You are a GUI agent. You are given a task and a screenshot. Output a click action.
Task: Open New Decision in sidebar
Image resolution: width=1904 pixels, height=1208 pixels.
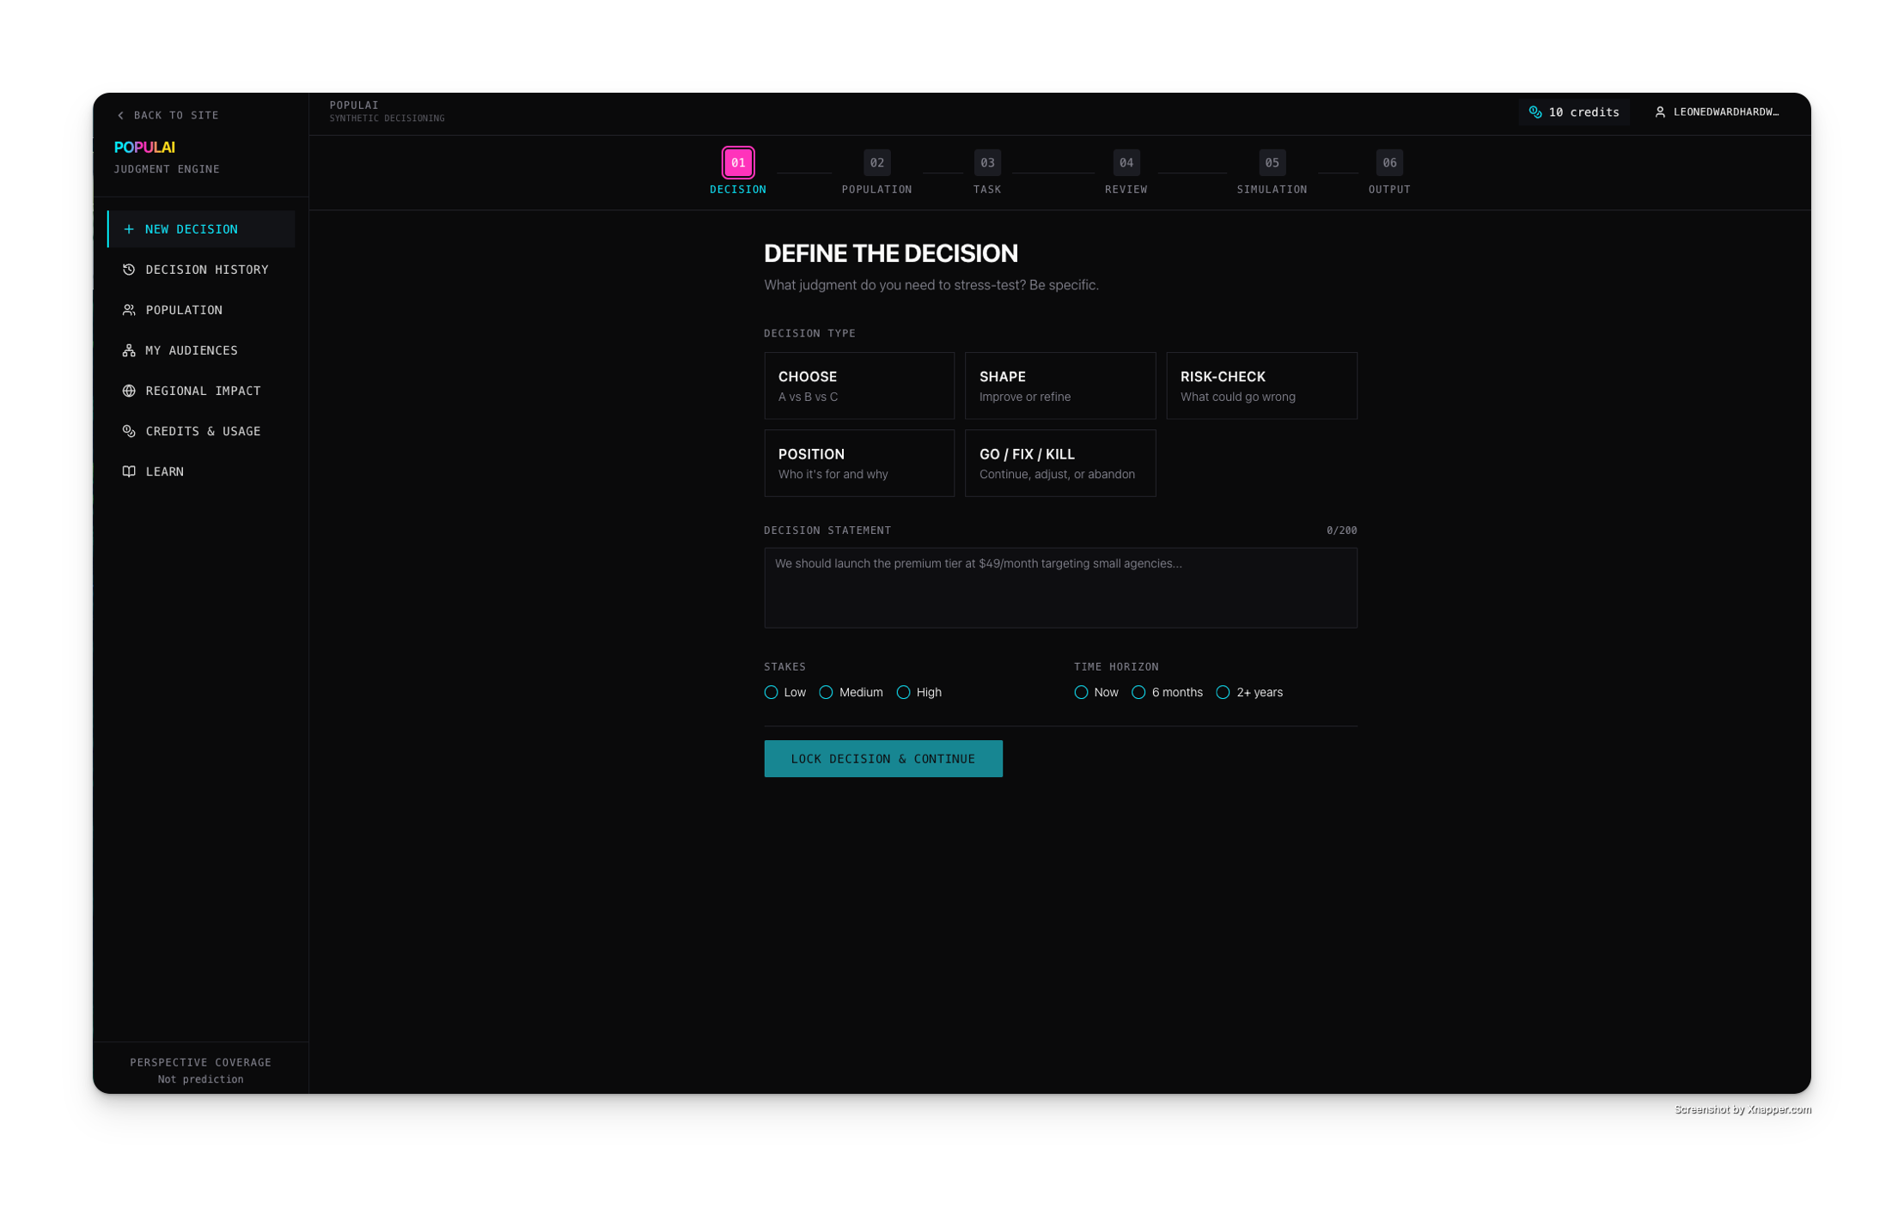click(201, 229)
